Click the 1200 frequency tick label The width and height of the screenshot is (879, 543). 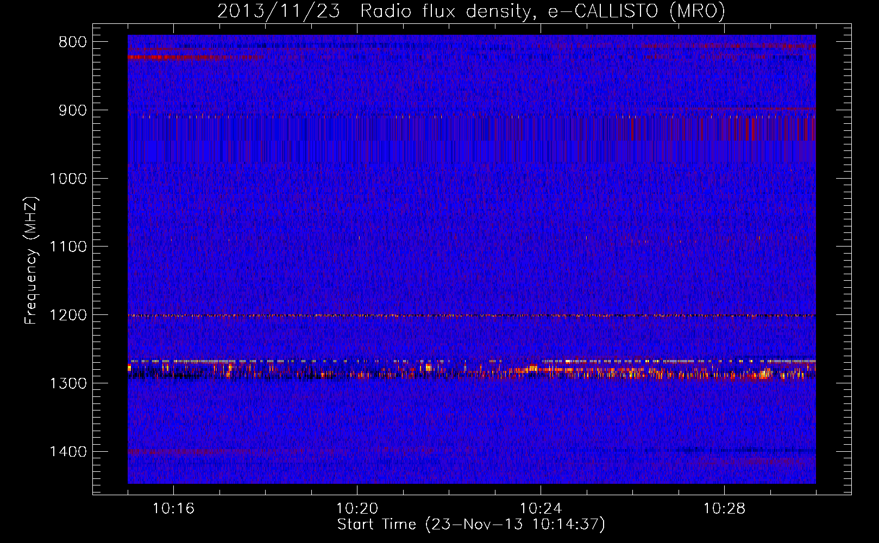[x=68, y=315]
